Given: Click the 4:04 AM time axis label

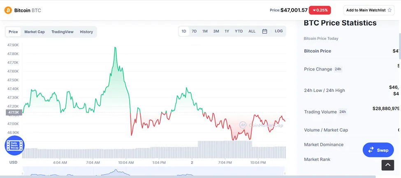Looking at the screenshot, I should (60, 162).
